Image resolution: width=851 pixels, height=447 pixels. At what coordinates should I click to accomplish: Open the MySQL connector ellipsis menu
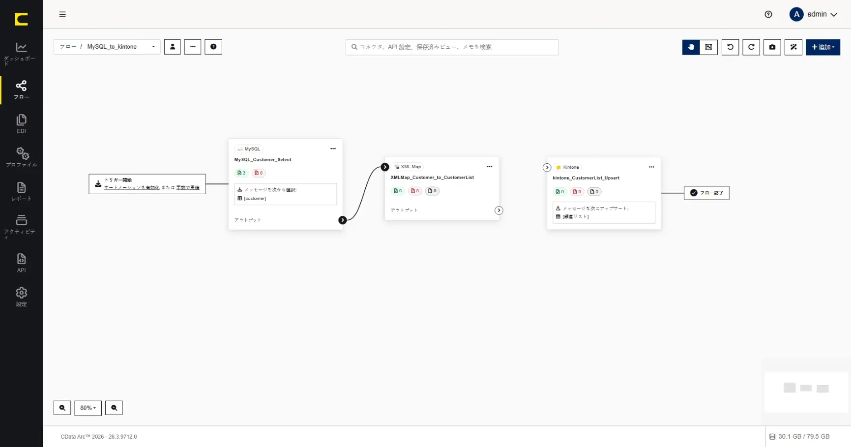click(333, 149)
